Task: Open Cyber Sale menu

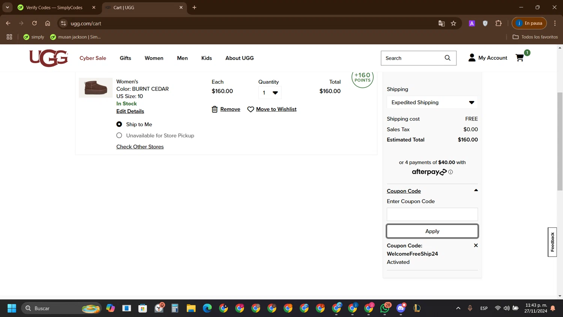Action: point(93,58)
